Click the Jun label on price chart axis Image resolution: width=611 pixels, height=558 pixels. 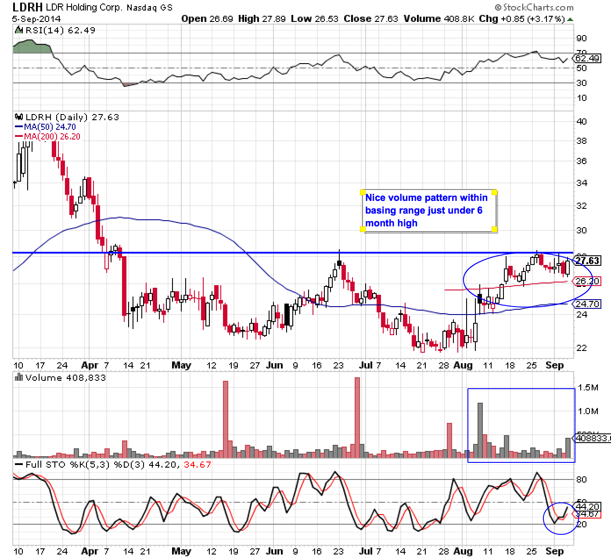point(274,365)
